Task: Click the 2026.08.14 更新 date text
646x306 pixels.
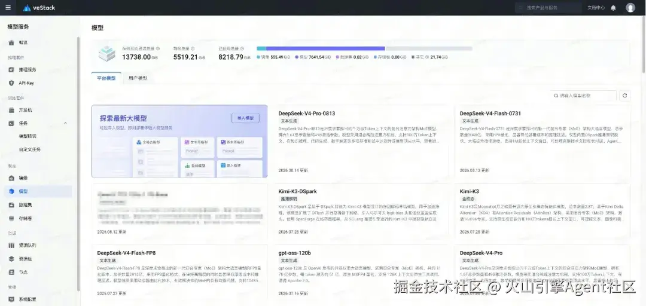Action: coord(293,170)
